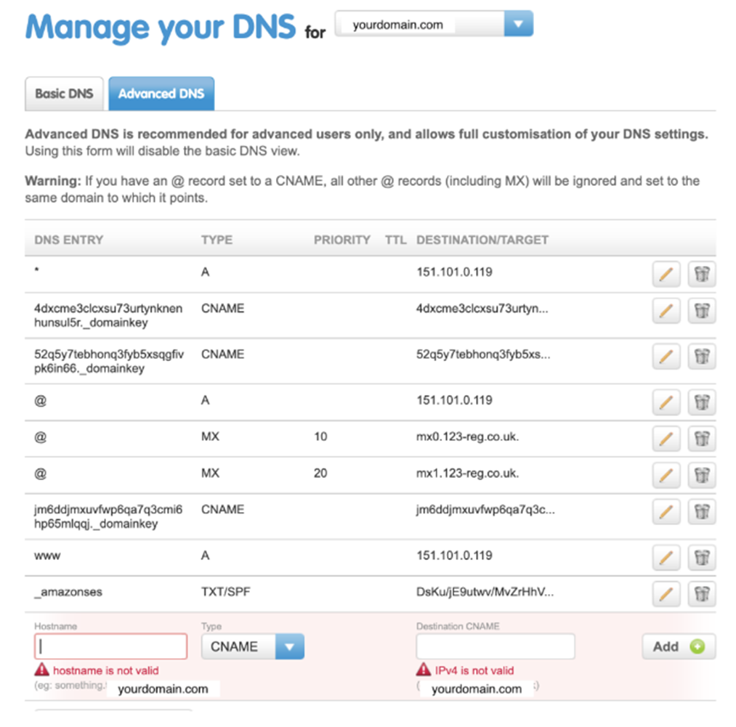Screen dimensions: 736x727
Task: Delete the _amazonses TXT/SPF record
Action: tap(700, 591)
